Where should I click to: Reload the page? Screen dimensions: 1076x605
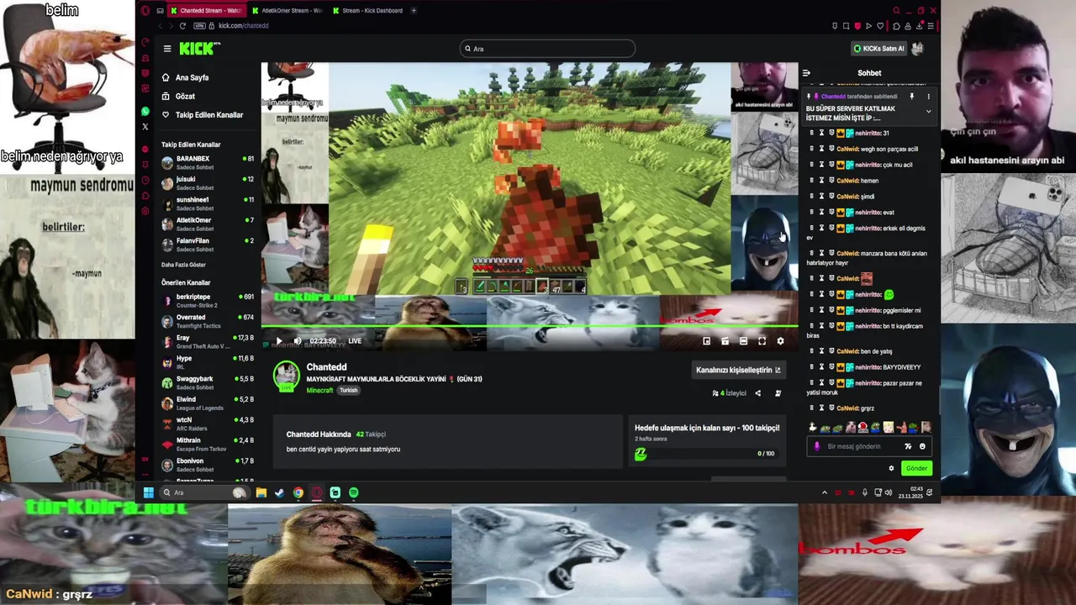182,26
